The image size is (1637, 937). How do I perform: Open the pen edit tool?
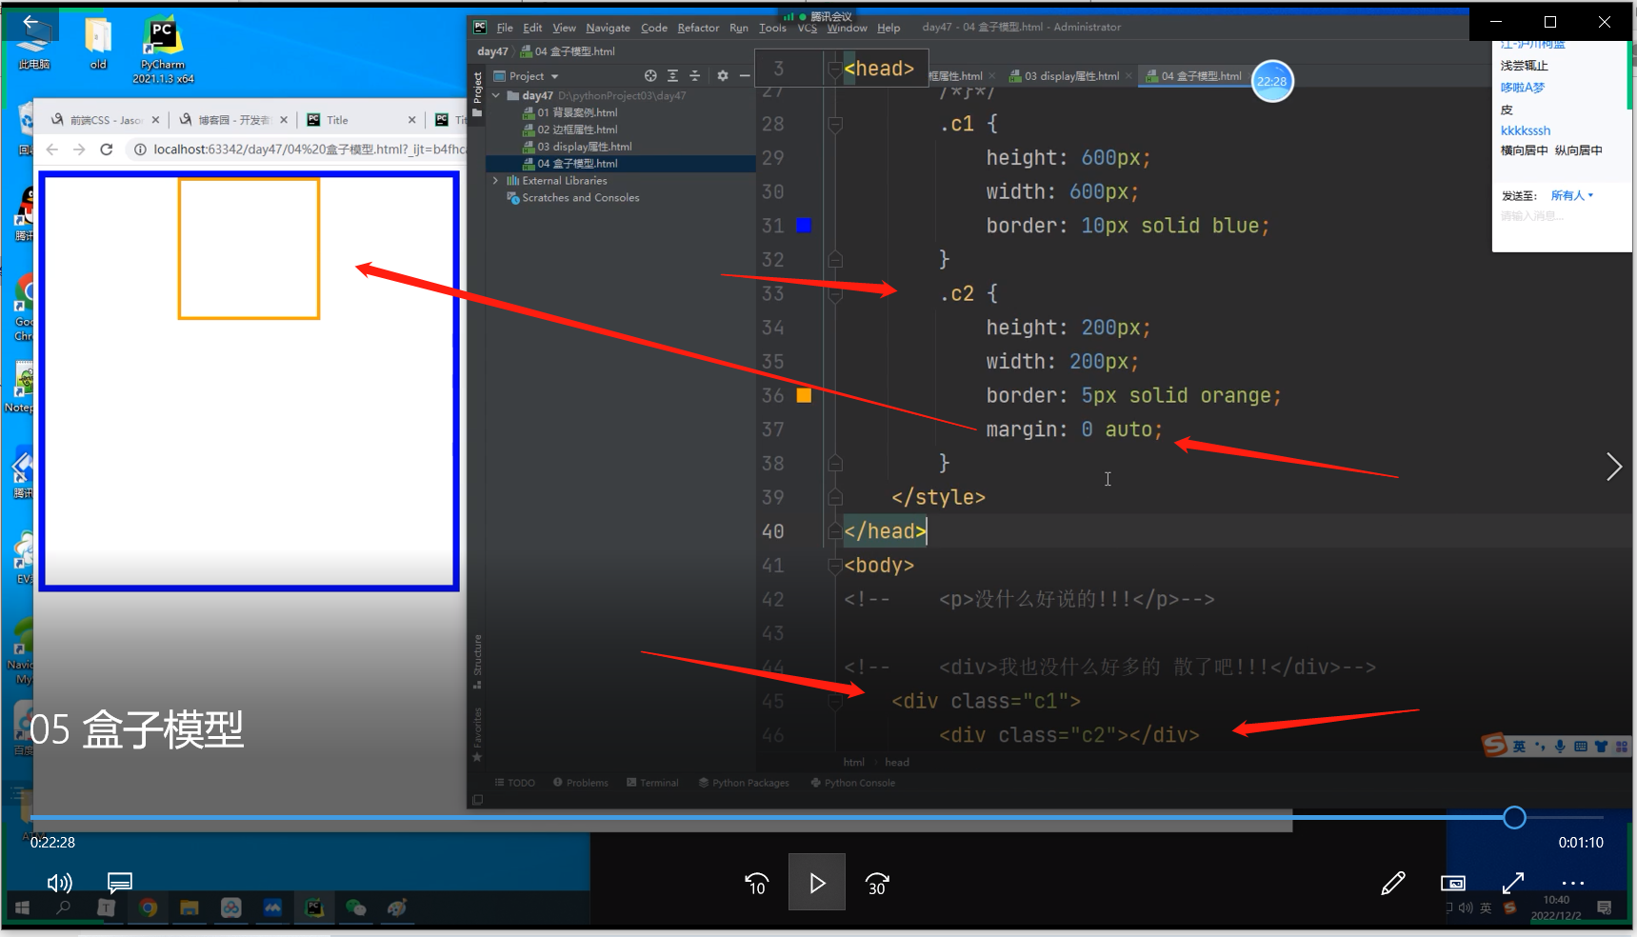(1392, 884)
